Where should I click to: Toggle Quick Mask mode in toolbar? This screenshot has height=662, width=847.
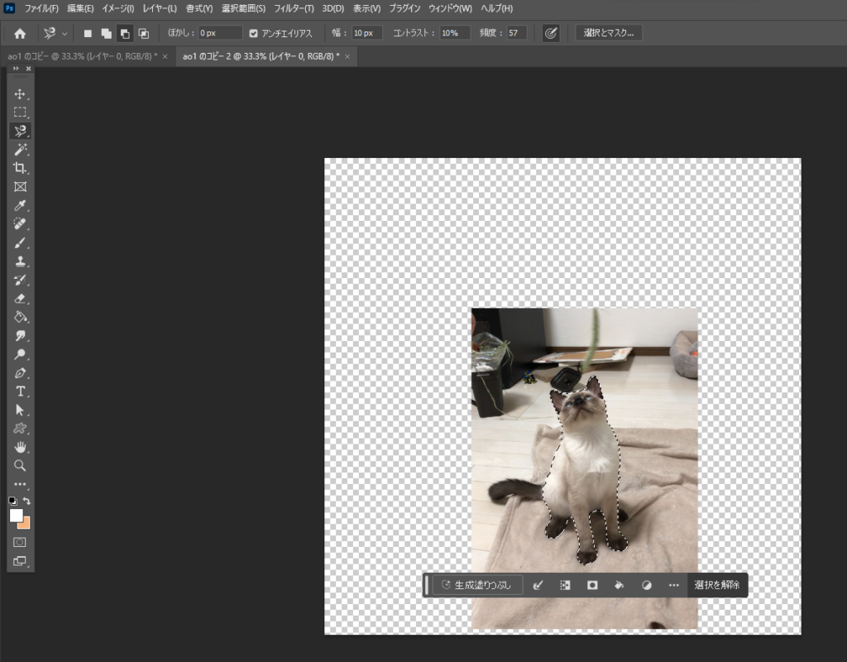tap(20, 542)
